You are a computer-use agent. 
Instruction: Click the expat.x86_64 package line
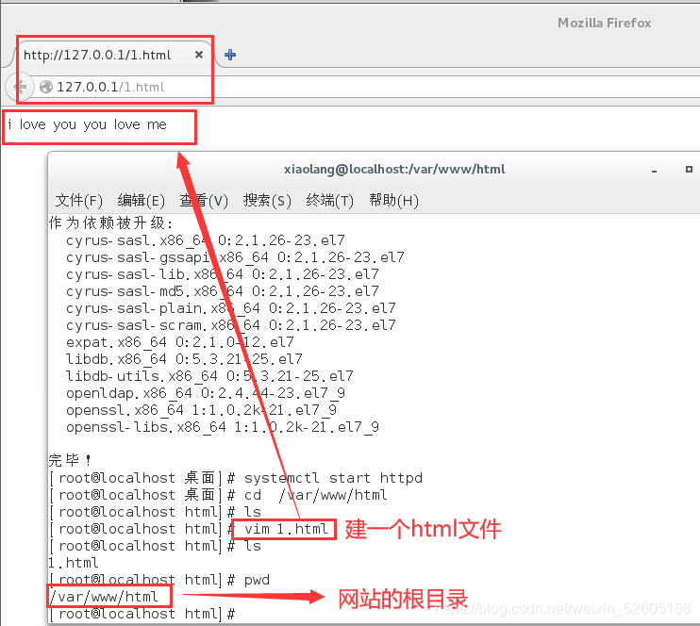pos(180,342)
